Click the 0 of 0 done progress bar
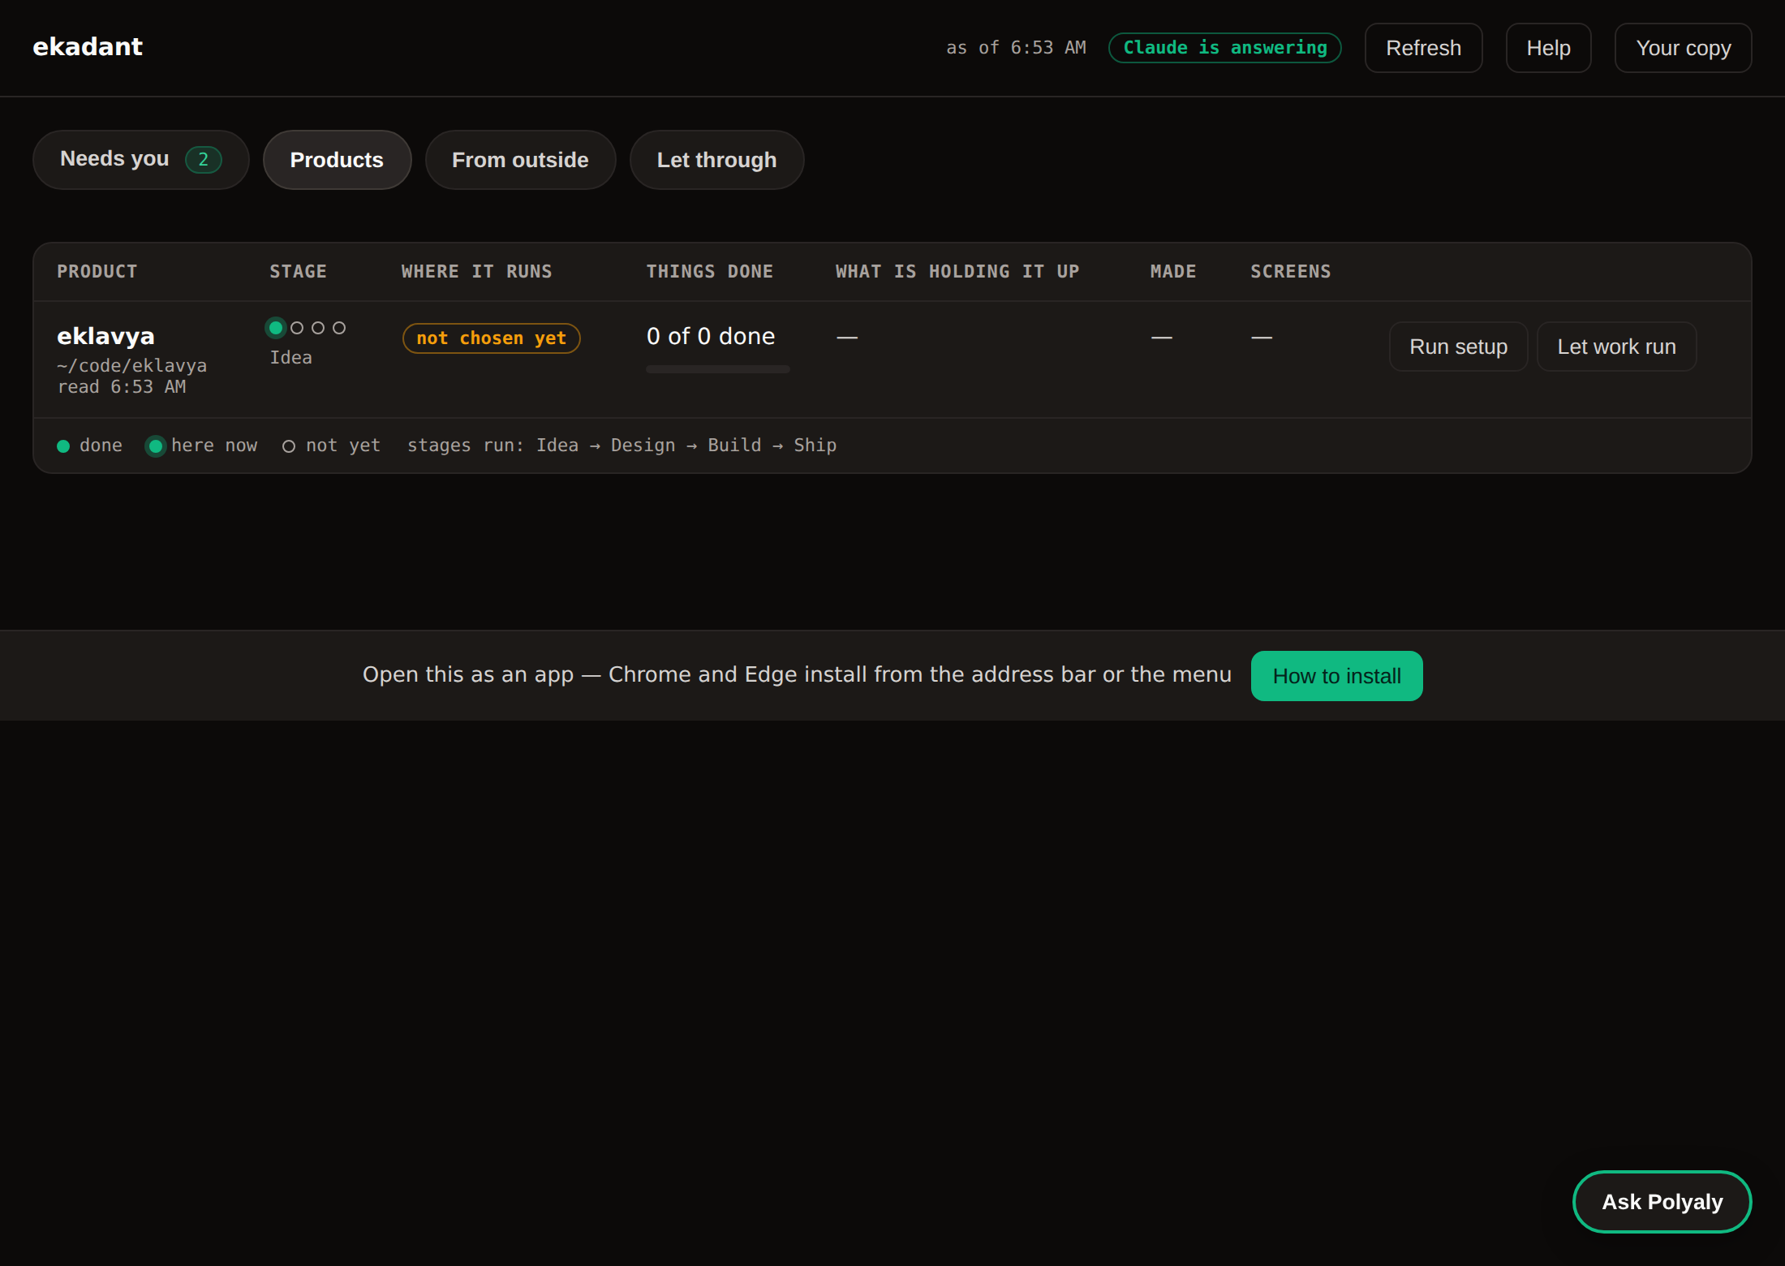1785x1266 pixels. click(718, 369)
